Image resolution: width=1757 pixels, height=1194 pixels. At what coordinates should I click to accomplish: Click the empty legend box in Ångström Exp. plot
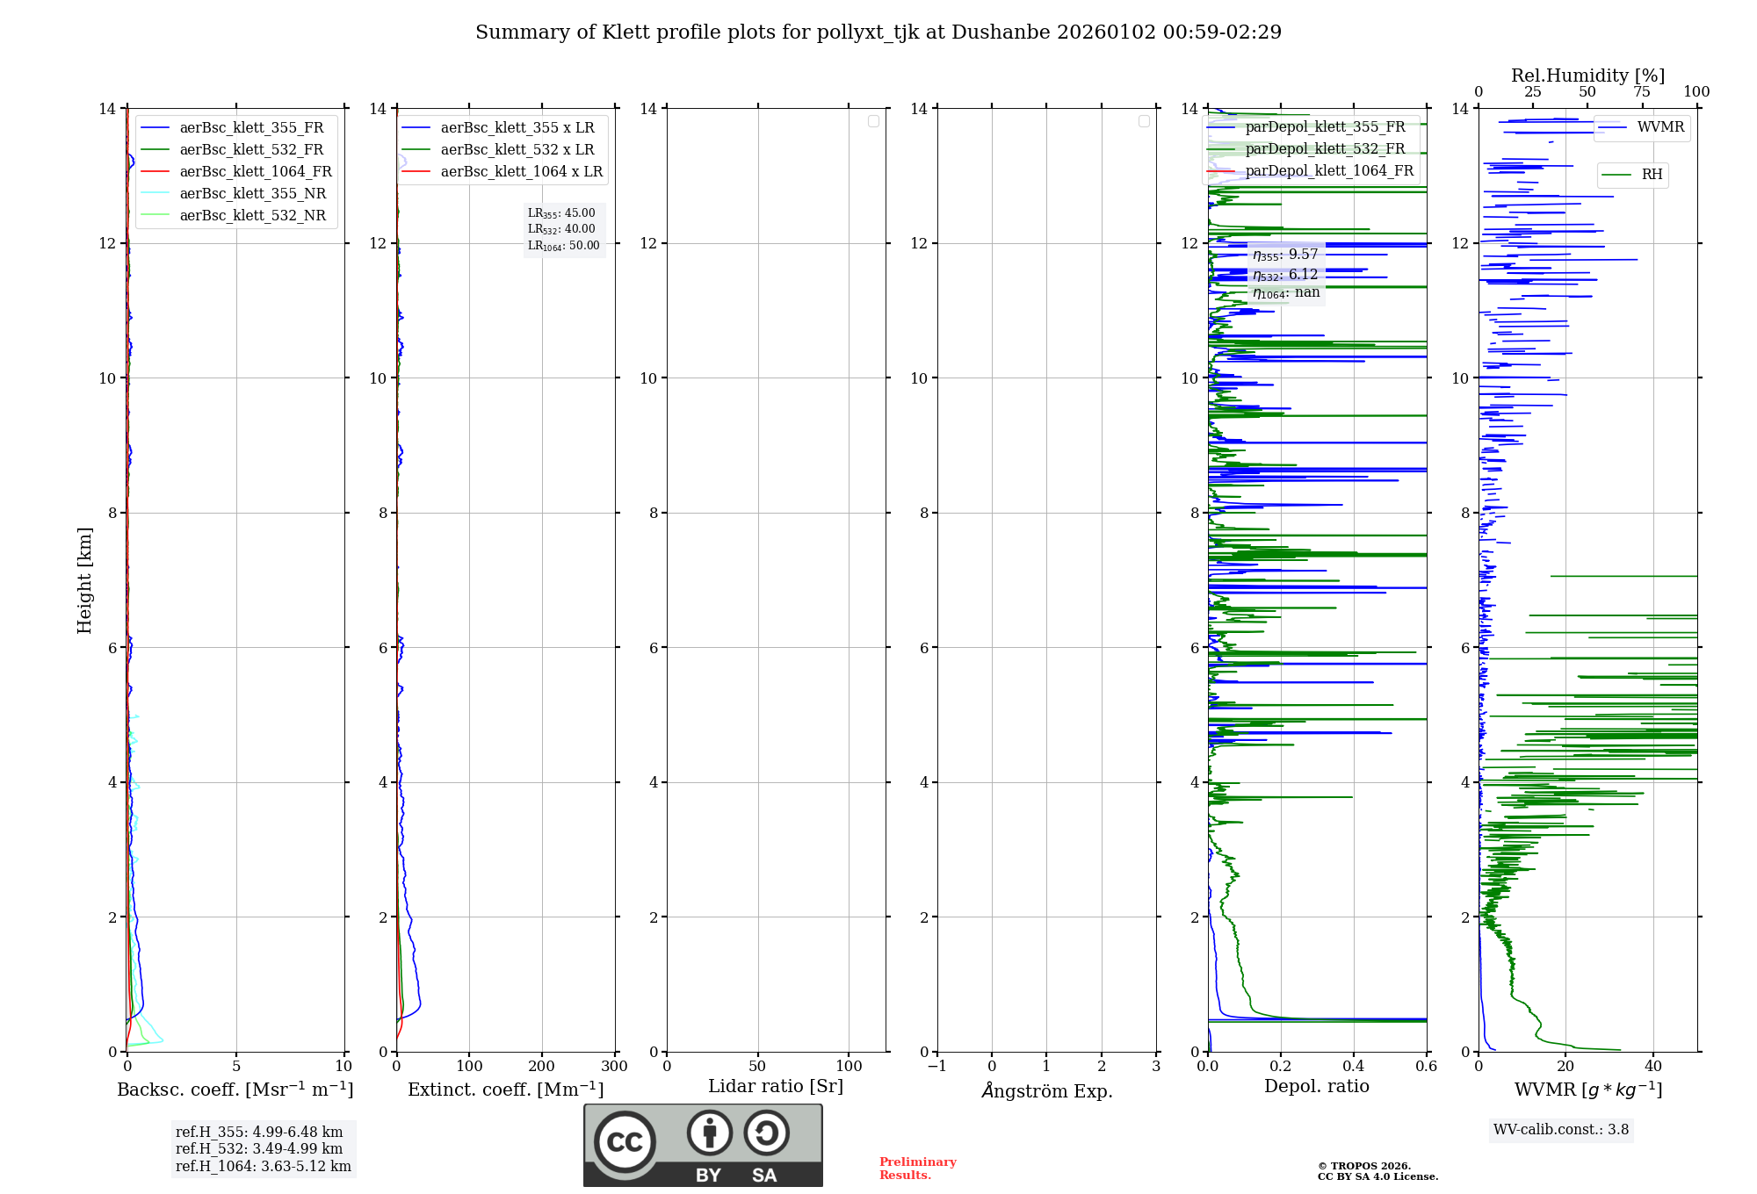pos(1144,121)
